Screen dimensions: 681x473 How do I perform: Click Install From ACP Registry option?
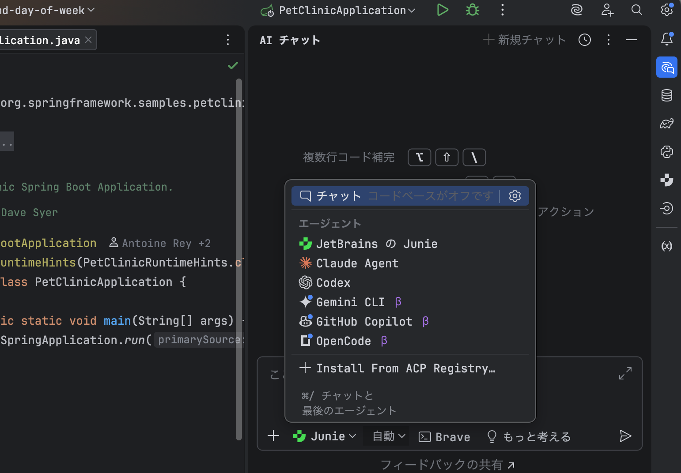tap(405, 368)
